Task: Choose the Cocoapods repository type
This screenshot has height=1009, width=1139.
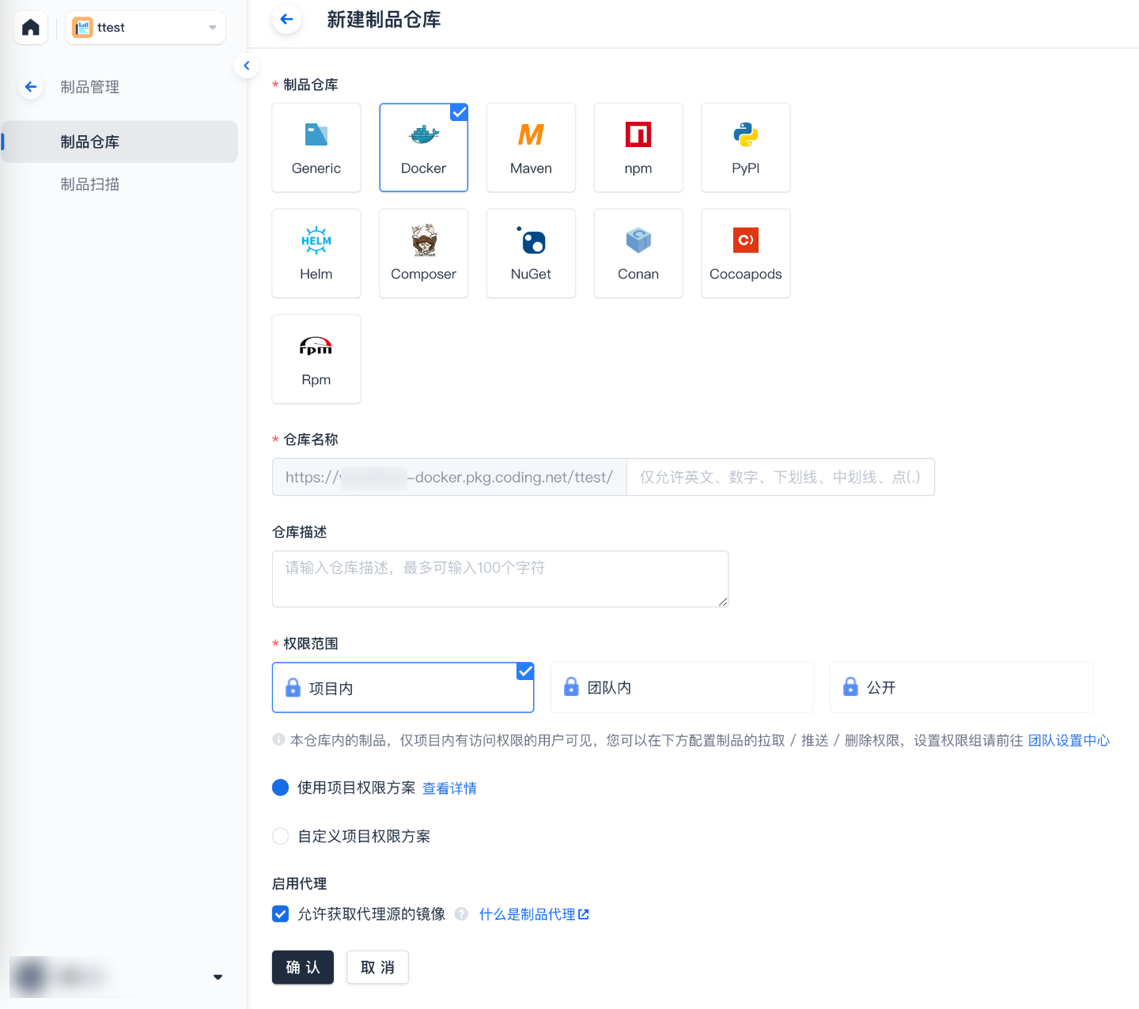Action: coord(746,253)
